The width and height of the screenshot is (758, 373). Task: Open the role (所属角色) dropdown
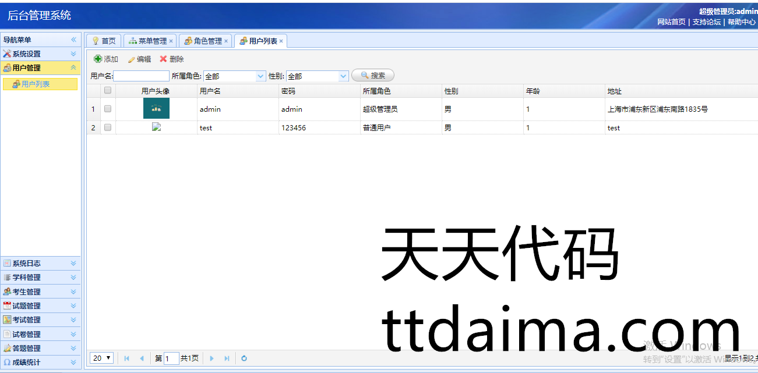260,76
